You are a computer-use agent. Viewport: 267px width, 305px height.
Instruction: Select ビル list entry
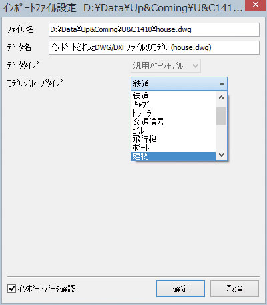174,131
